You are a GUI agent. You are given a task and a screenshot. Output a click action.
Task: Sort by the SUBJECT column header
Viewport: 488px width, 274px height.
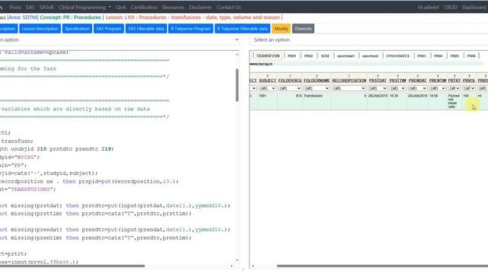point(268,81)
